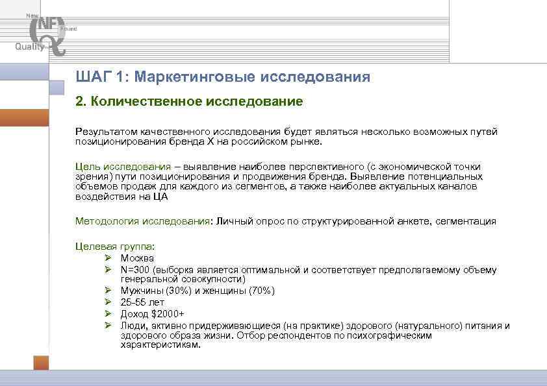Click the 'Found' word inside the logo

point(69,29)
